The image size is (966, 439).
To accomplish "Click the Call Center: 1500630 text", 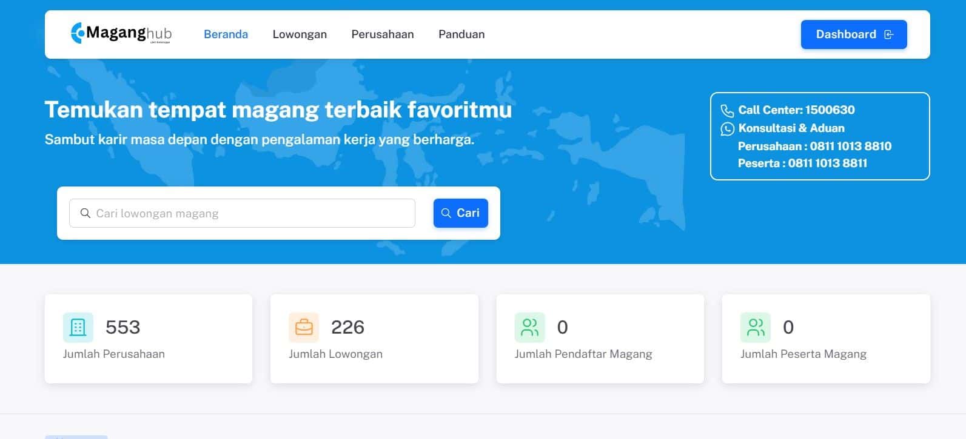I will pyautogui.click(x=796, y=110).
